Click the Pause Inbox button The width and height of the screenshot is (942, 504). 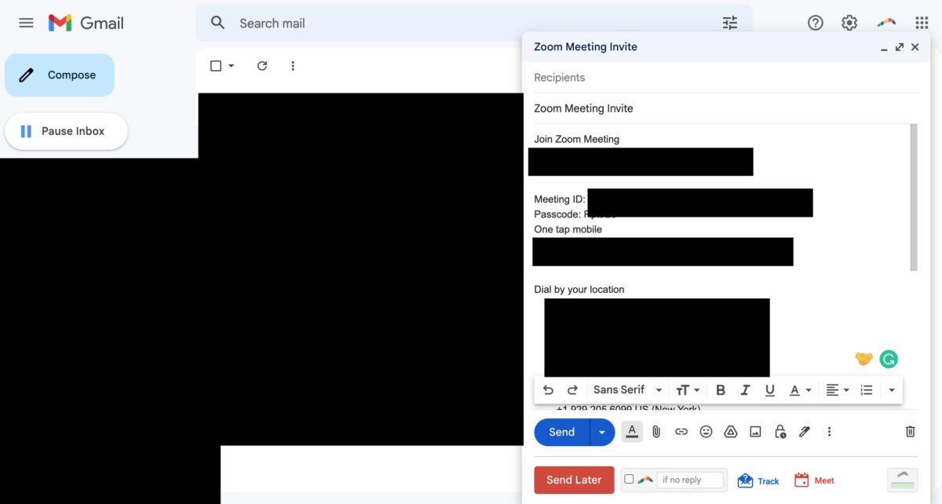pos(66,131)
